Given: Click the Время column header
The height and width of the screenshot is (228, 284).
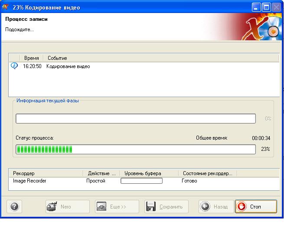Looking at the screenshot, I should (x=32, y=58).
